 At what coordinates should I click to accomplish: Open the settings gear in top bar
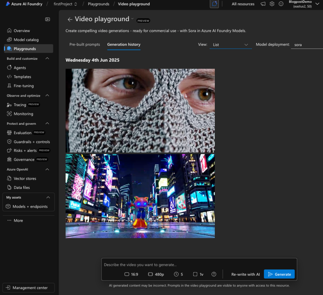tap(272, 4)
